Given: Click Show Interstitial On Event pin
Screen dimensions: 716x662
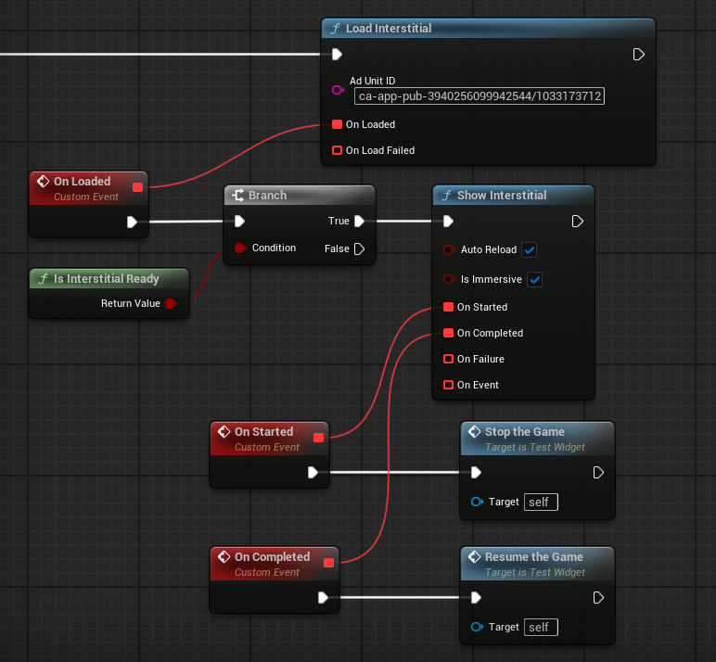Looking at the screenshot, I should [x=448, y=385].
